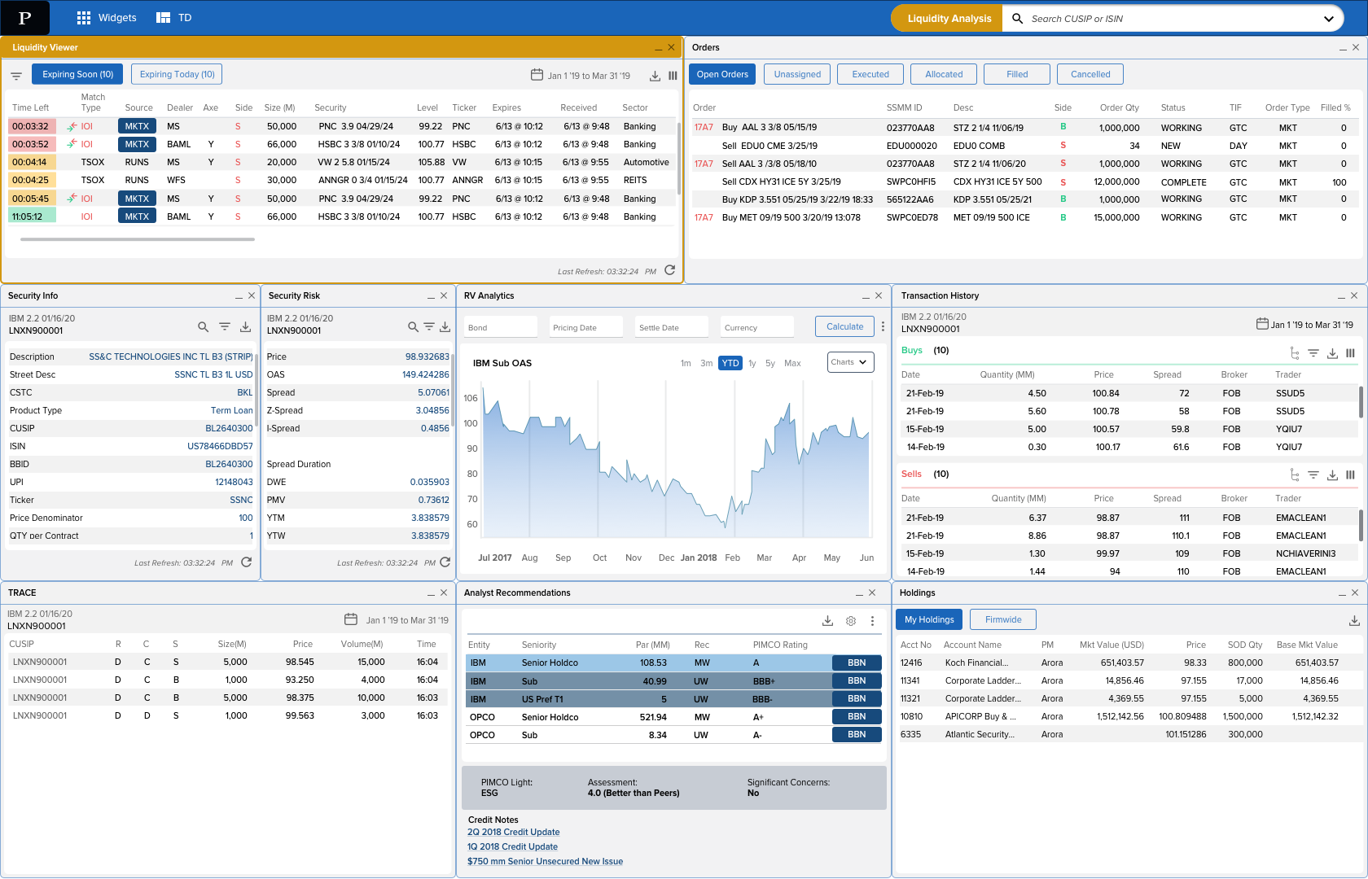Open Liquidity Viewer filter icon
Screen dimensions: 1368x879
point(16,77)
